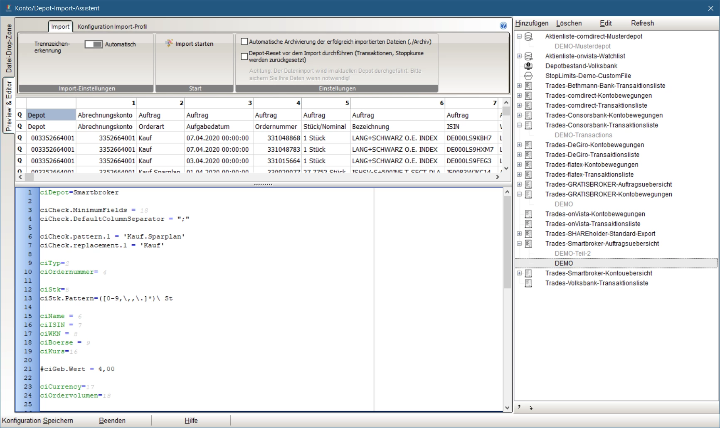Click the Depotbestand-Volksbank monitor icon
Image resolution: width=720 pixels, height=428 pixels.
coord(528,66)
